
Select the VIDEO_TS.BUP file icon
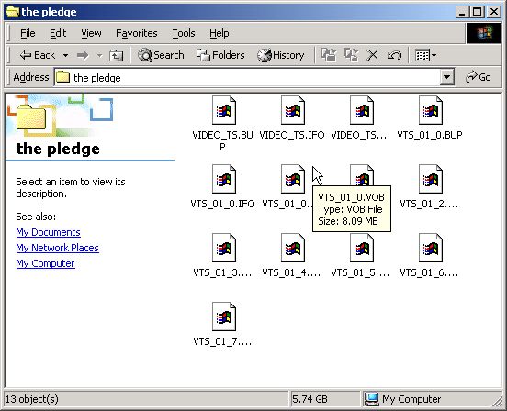pyautogui.click(x=224, y=110)
